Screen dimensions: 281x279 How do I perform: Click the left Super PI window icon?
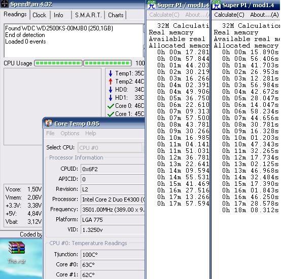tap(152, 5)
